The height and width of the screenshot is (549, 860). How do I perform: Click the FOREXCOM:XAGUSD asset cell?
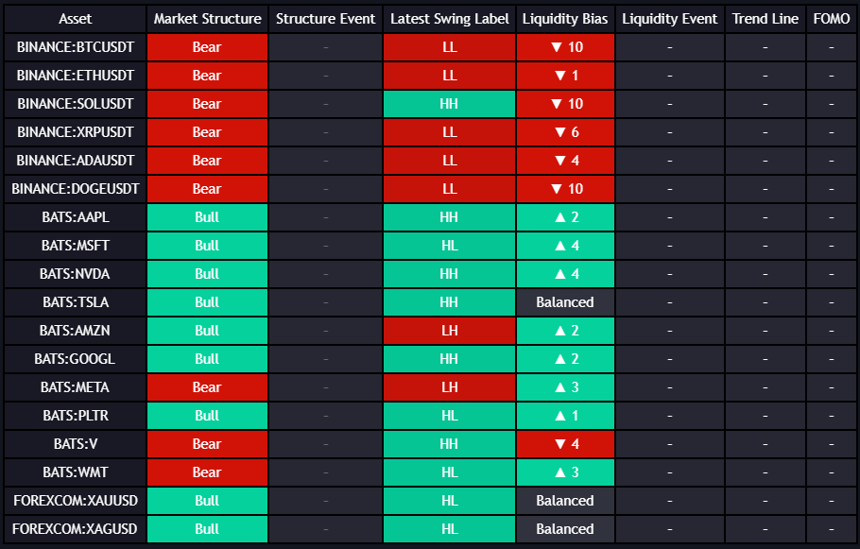click(76, 529)
